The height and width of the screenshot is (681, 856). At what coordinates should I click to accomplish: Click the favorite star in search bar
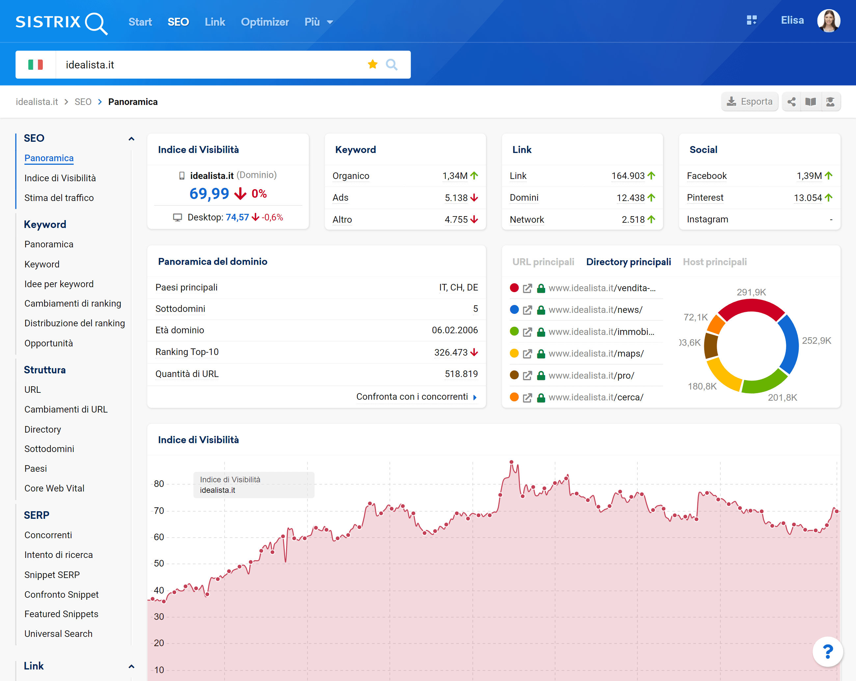click(x=372, y=64)
